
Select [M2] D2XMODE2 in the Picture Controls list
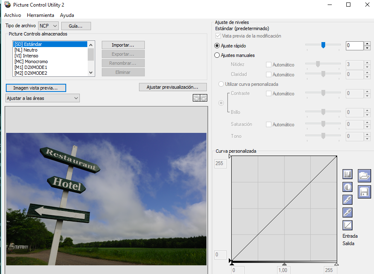coord(50,73)
